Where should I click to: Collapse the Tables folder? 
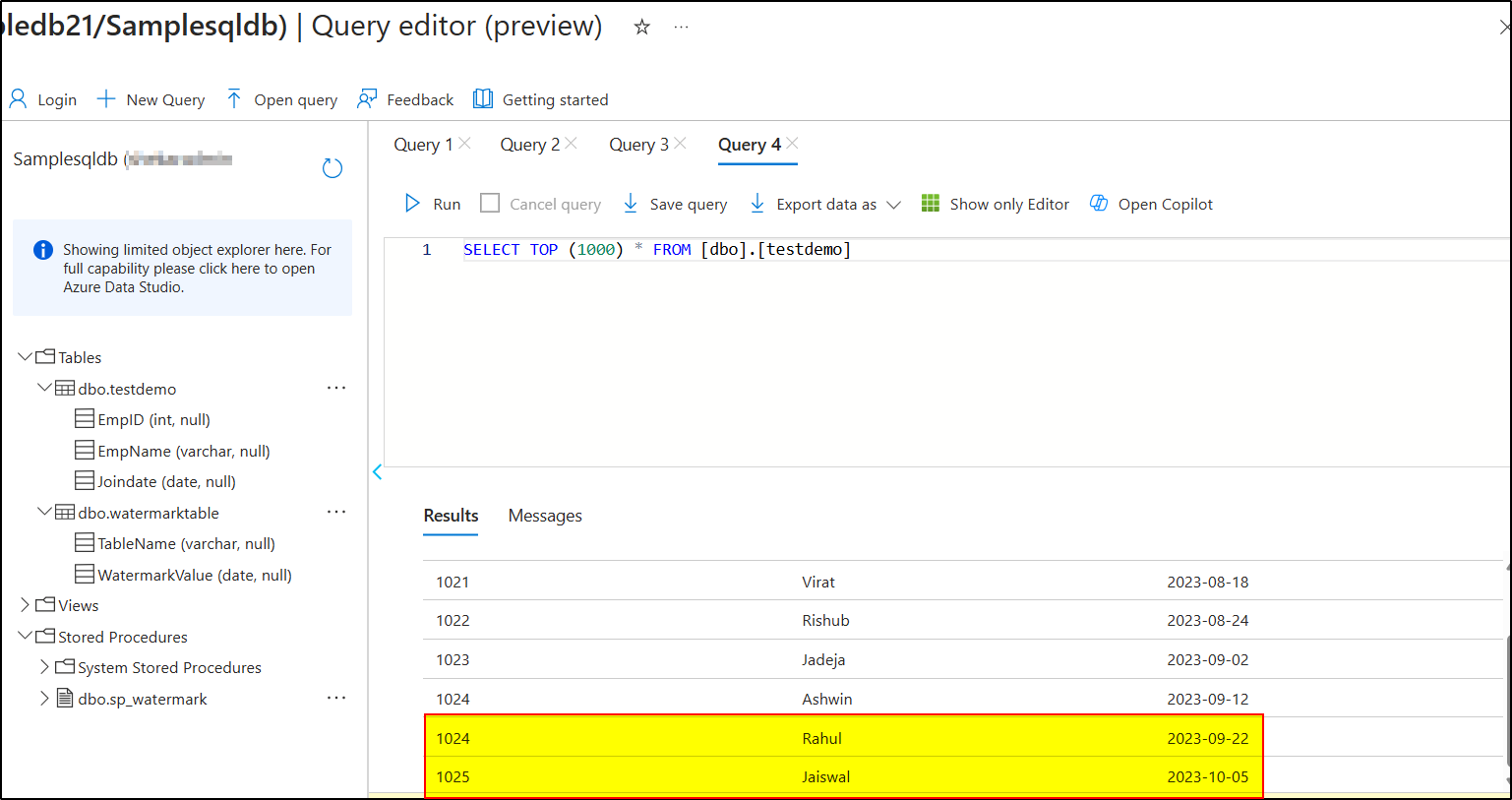[x=25, y=356]
